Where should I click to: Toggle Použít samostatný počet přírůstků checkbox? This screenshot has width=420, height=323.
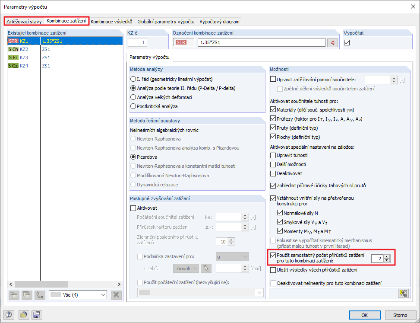[273, 256]
